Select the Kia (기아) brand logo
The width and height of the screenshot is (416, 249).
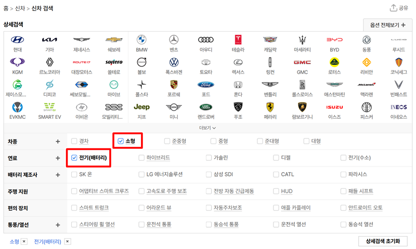(49, 40)
